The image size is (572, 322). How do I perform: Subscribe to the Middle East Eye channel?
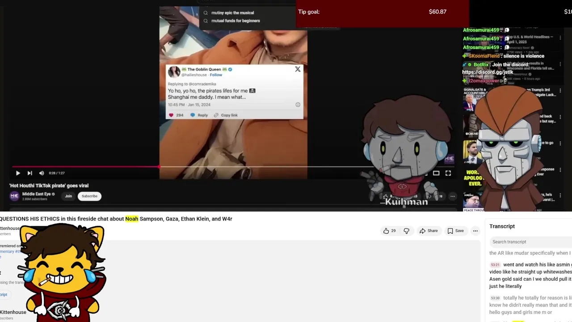pyautogui.click(x=89, y=196)
